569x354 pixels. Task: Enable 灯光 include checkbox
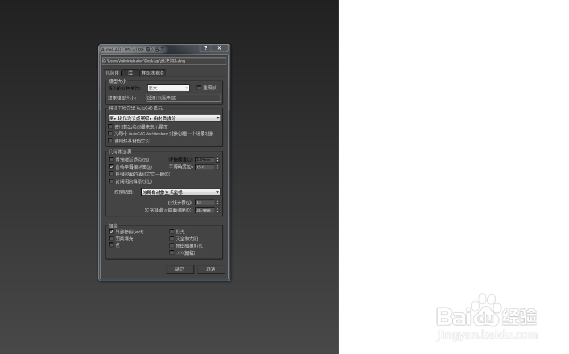click(171, 232)
